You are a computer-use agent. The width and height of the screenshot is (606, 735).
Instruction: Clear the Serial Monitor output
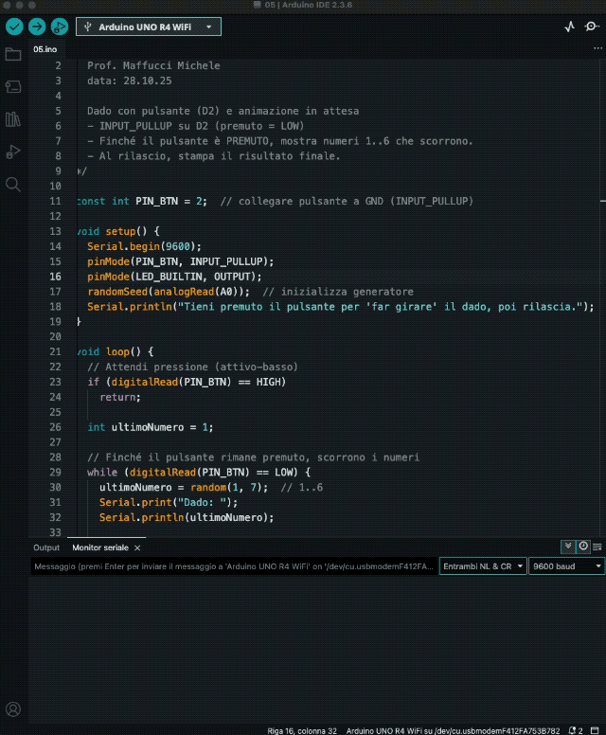coord(597,547)
